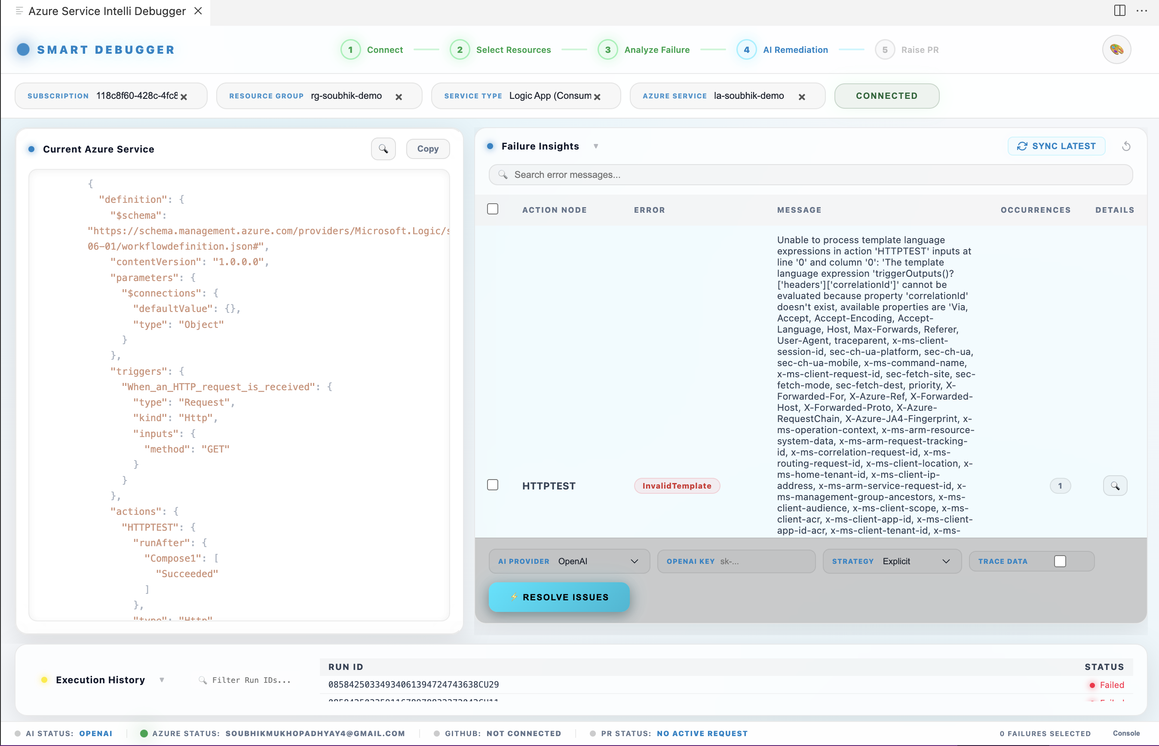
Task: Open the editor more actions ellipsis
Action: (x=1141, y=11)
